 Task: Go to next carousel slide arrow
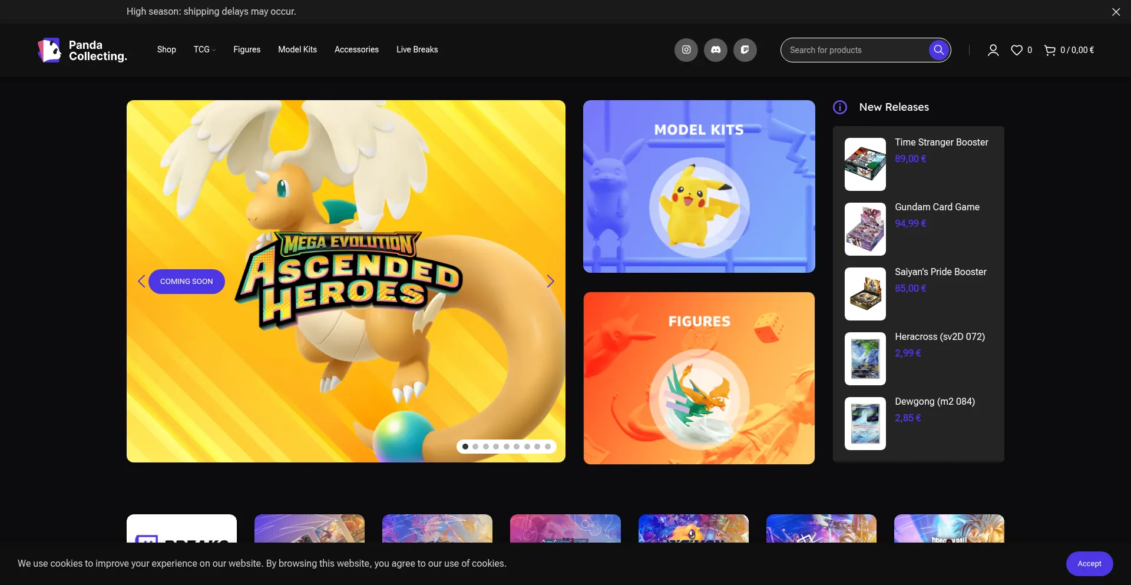(x=550, y=282)
